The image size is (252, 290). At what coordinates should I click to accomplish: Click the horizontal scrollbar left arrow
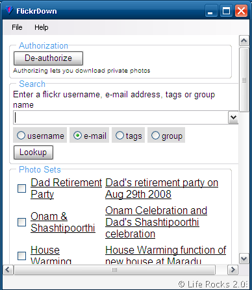coord(8,270)
